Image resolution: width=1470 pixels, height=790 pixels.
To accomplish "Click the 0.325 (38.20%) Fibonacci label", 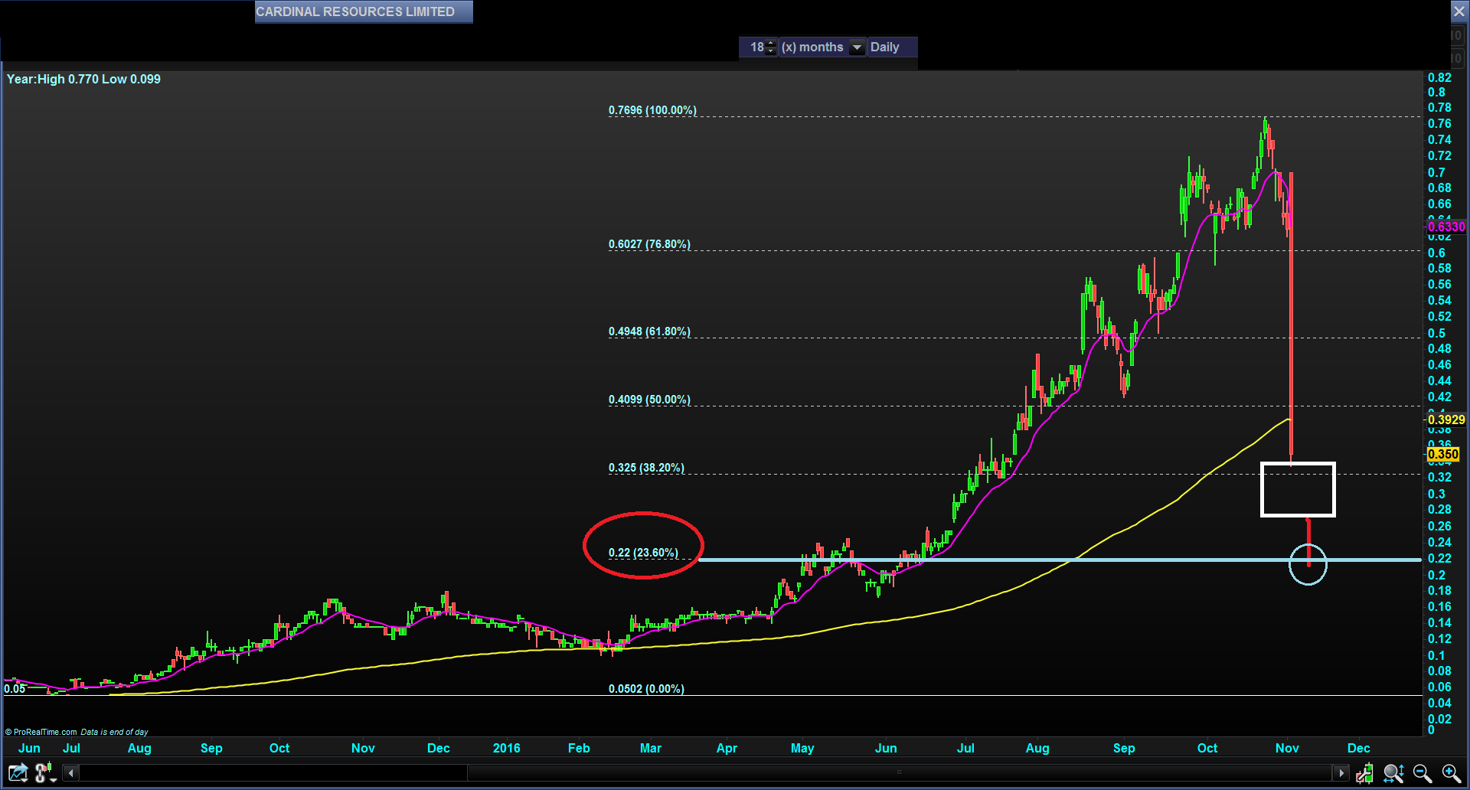I will tap(646, 468).
